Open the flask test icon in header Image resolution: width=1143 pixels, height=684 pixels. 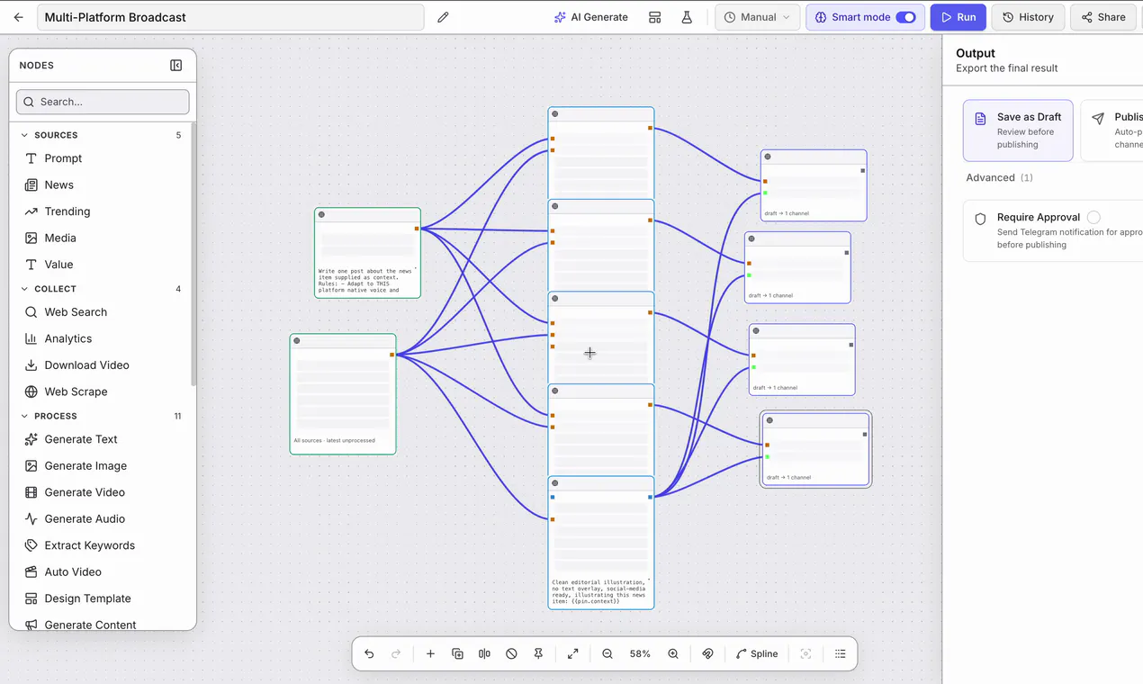[x=687, y=17]
